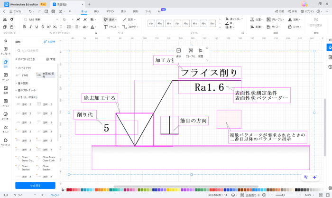Collapse the 引き出し、吹き出し section
This screenshot has height=198, width=332.
point(26,97)
